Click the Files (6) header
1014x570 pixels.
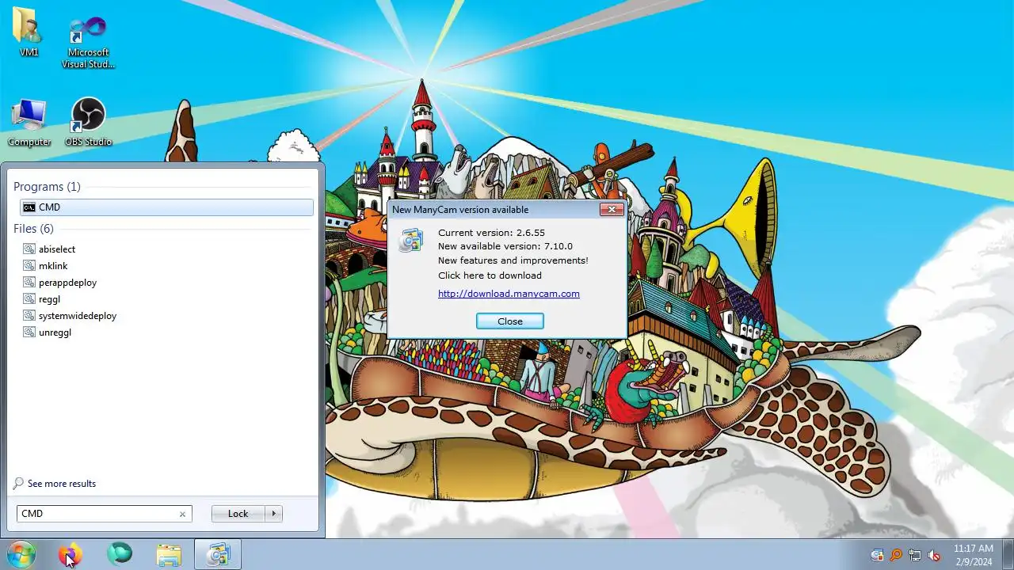pos(33,229)
